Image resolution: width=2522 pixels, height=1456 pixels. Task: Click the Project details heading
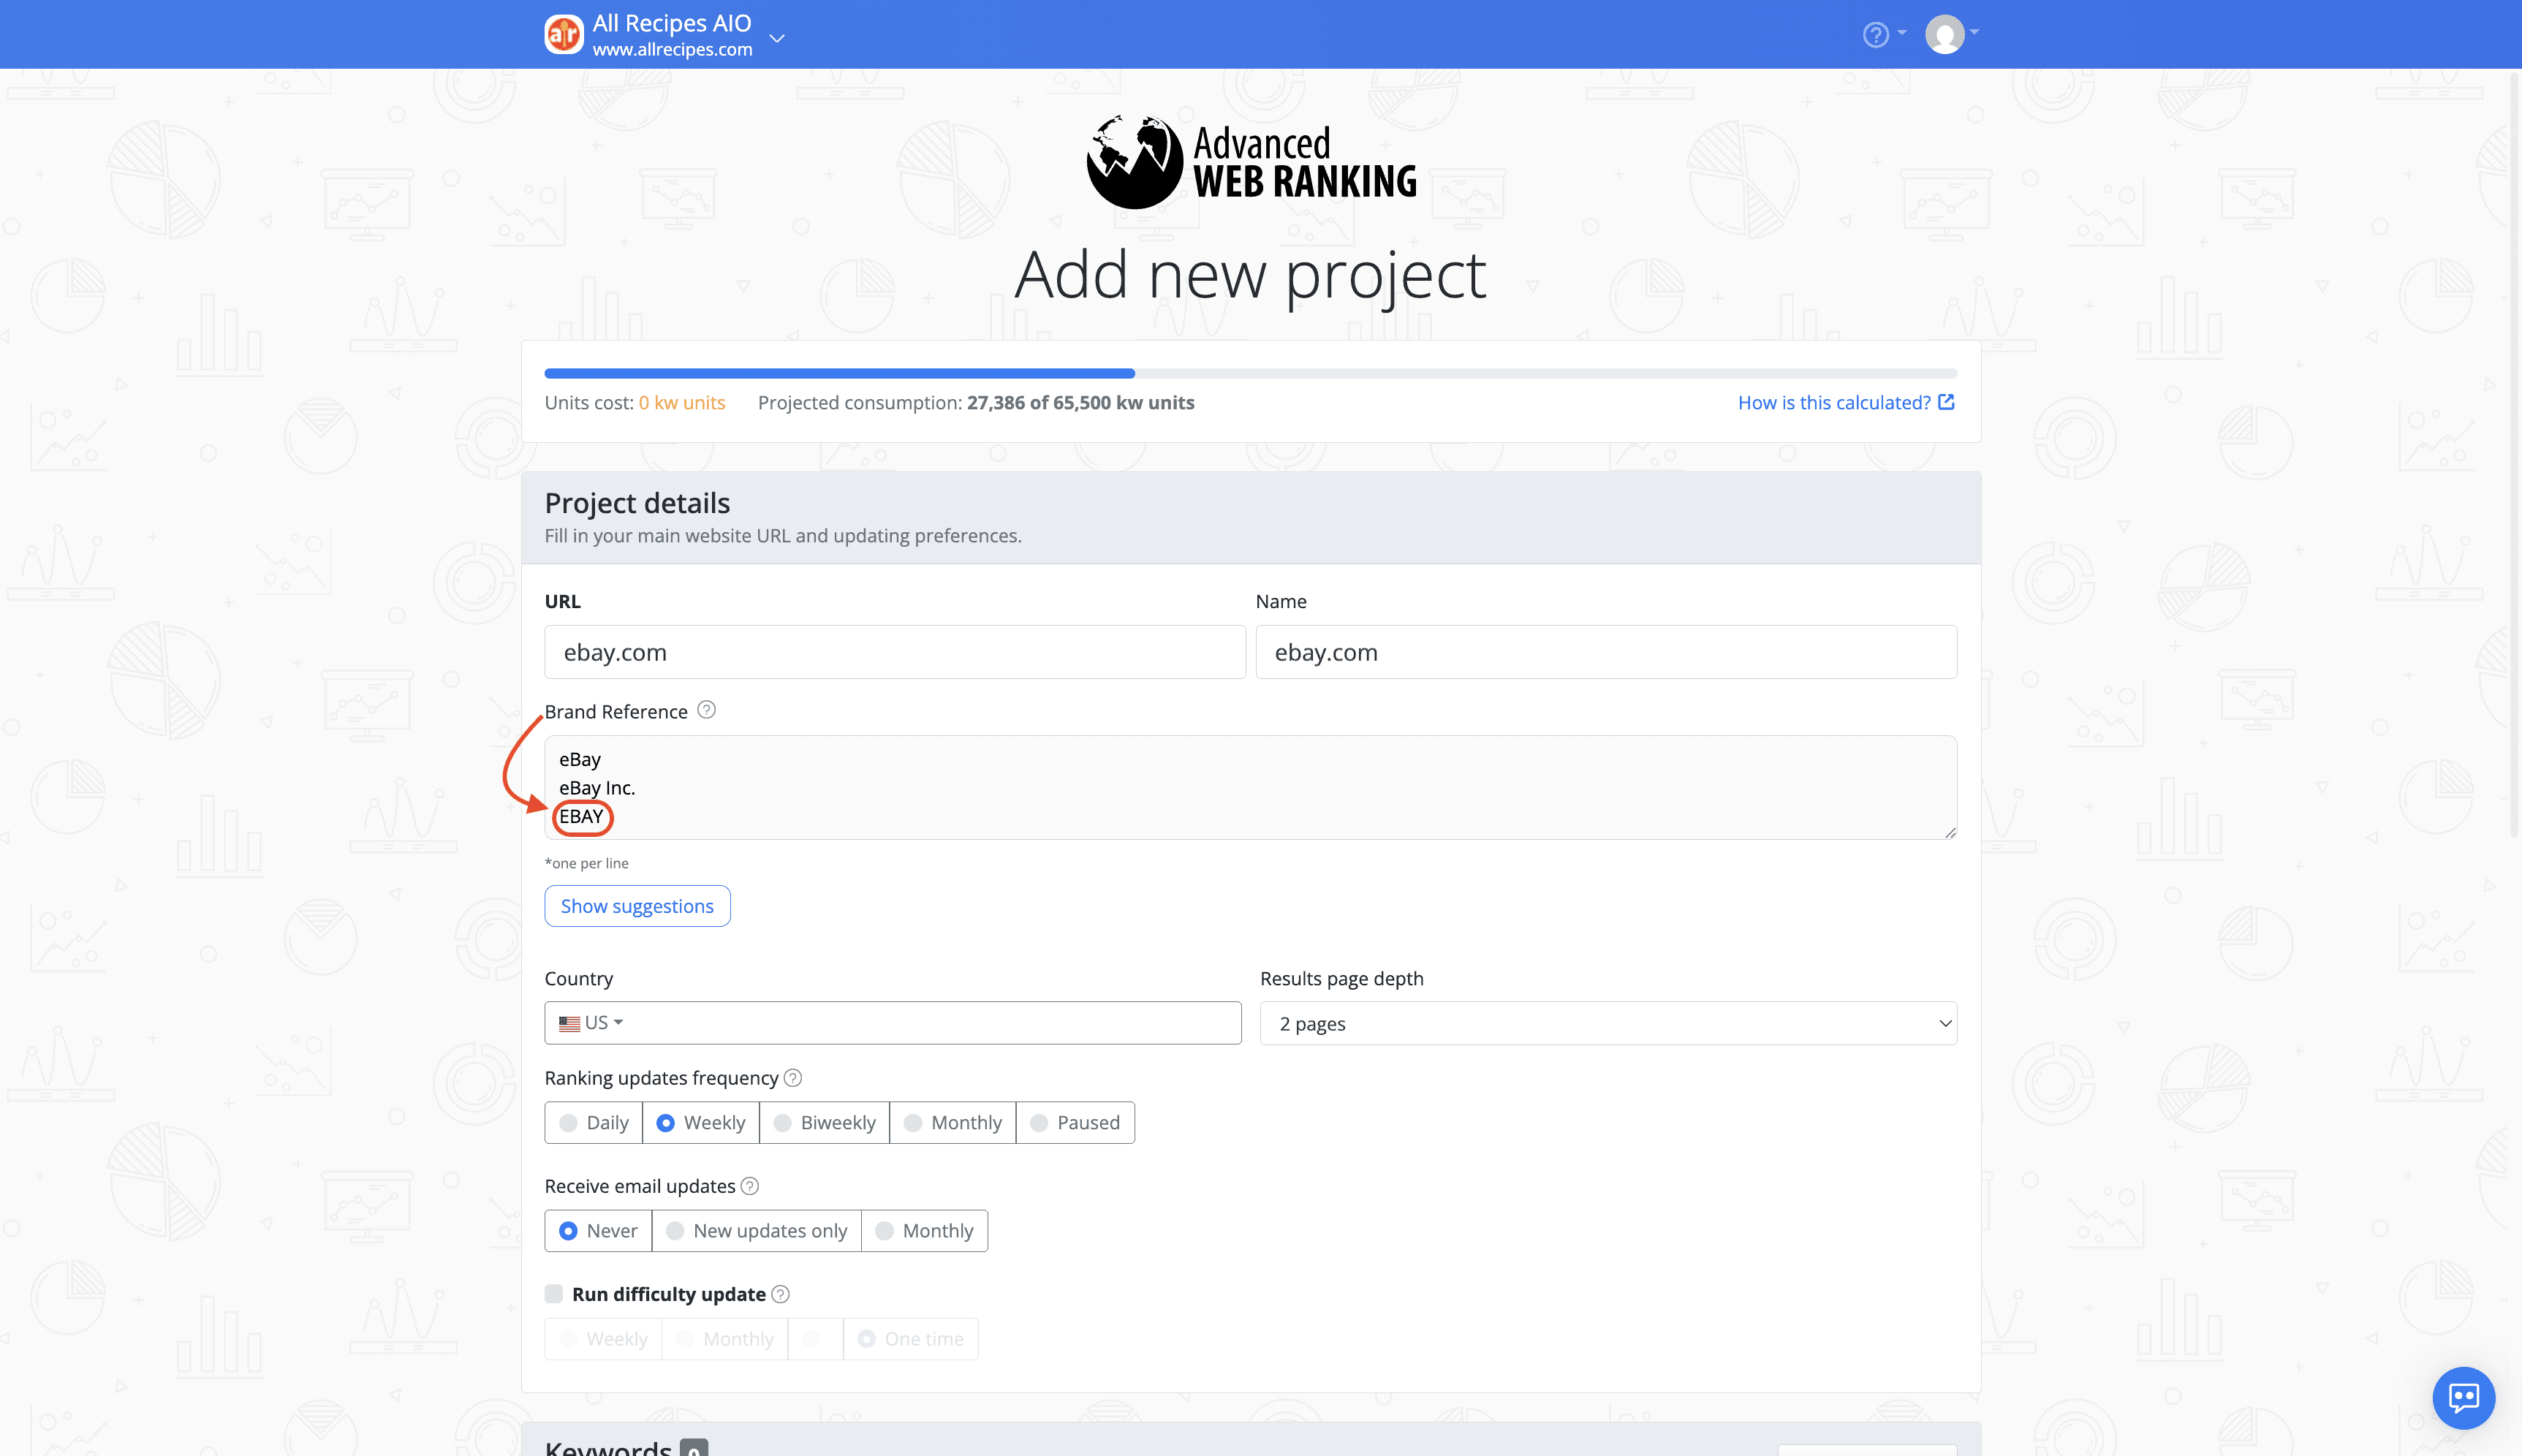[637, 503]
